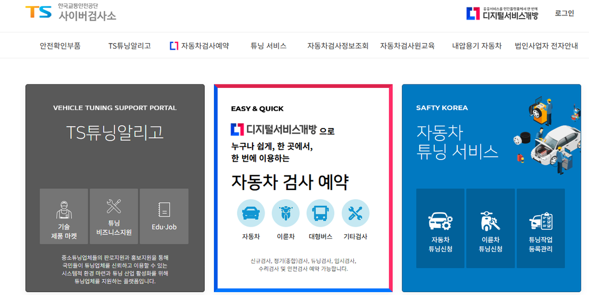Click the 기타검사 tools icon

point(355,213)
